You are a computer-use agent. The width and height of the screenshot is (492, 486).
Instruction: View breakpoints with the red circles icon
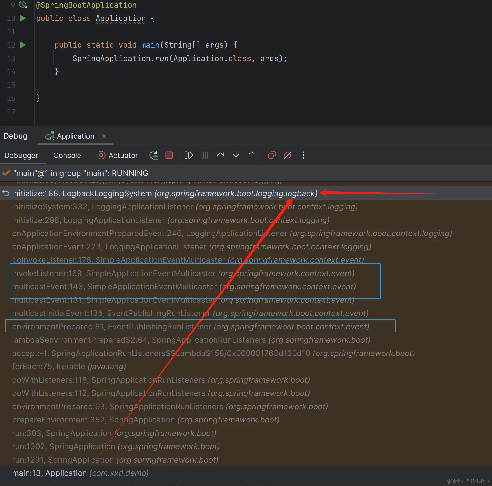click(272, 155)
